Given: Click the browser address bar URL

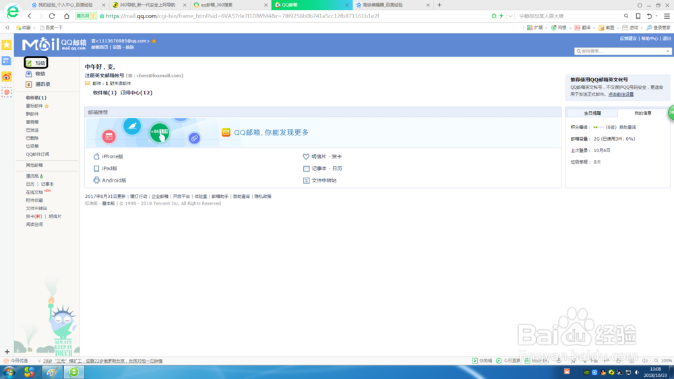Looking at the screenshot, I should (x=243, y=16).
